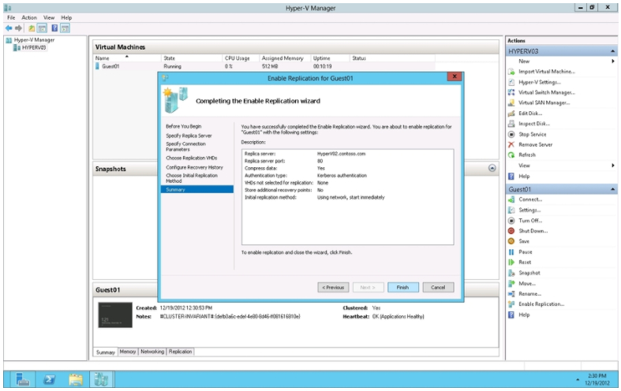Go to Before You Begin step
The image size is (621, 391).
coord(183,126)
